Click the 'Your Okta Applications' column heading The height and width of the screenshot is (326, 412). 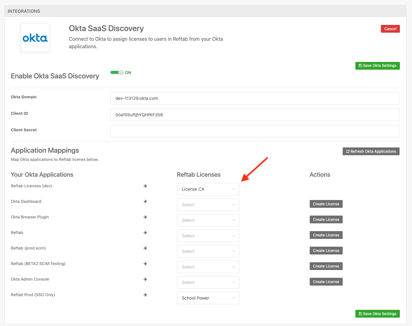[x=42, y=175]
